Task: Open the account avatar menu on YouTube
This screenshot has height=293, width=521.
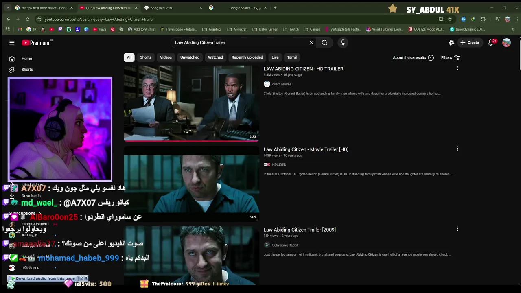Action: (x=506, y=42)
